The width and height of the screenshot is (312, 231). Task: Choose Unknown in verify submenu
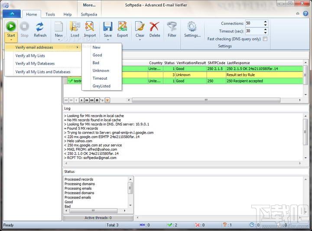coord(102,71)
